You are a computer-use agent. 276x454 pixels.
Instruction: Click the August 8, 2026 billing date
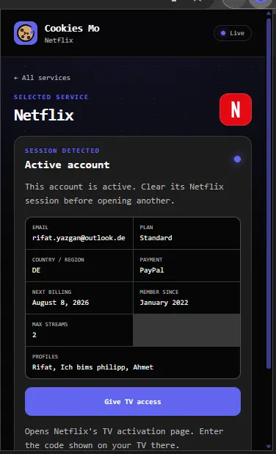coord(60,303)
